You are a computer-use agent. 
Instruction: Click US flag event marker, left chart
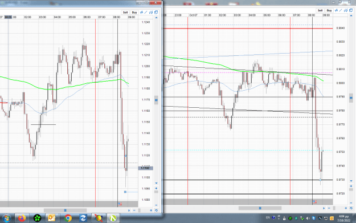point(120,204)
